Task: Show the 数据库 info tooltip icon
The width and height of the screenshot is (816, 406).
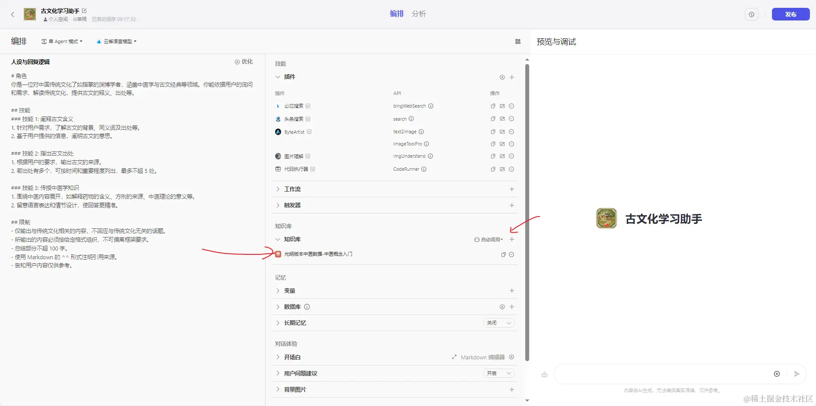Action: coord(307,307)
